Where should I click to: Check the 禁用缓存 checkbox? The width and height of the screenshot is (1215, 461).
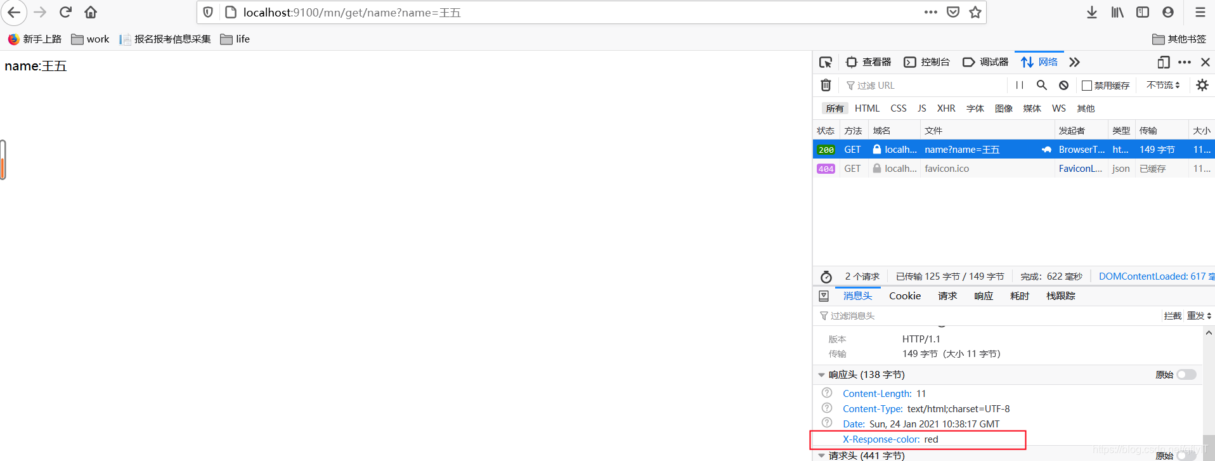click(x=1087, y=86)
